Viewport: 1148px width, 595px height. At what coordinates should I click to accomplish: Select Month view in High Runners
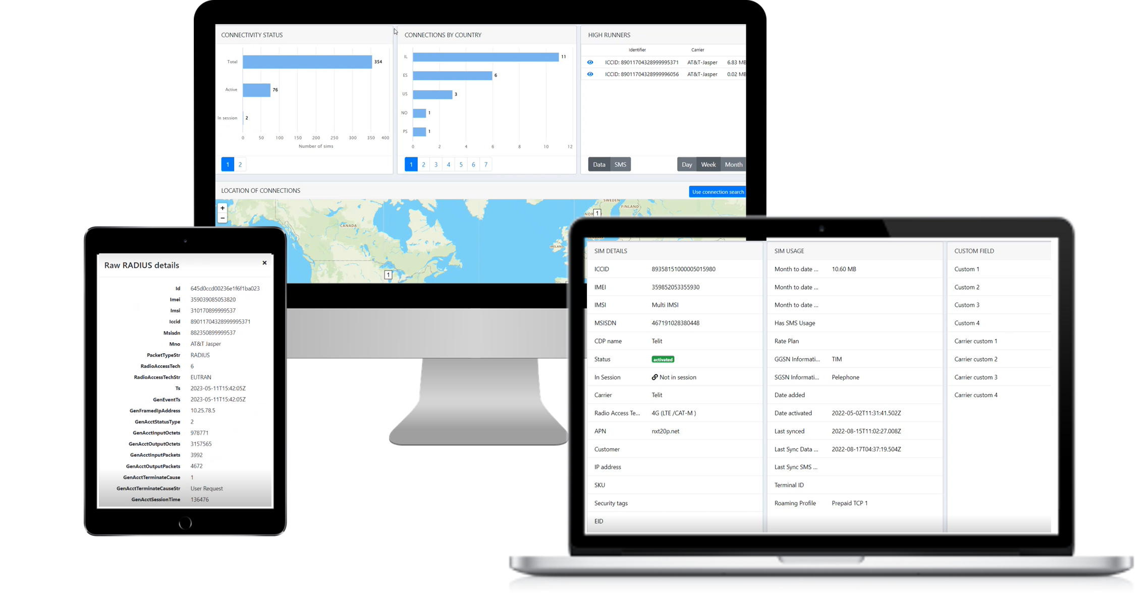tap(733, 163)
